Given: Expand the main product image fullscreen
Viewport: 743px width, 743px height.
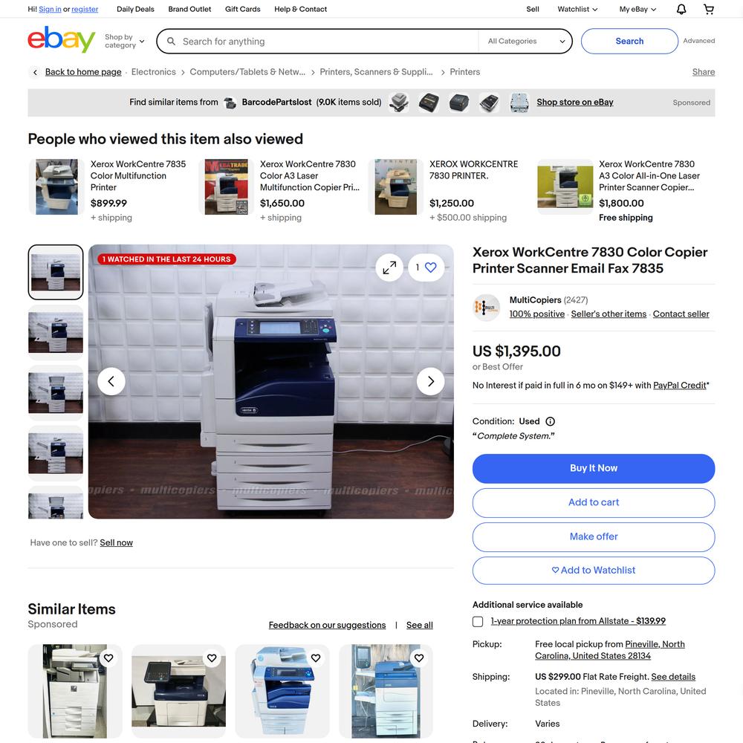Looking at the screenshot, I should (389, 267).
